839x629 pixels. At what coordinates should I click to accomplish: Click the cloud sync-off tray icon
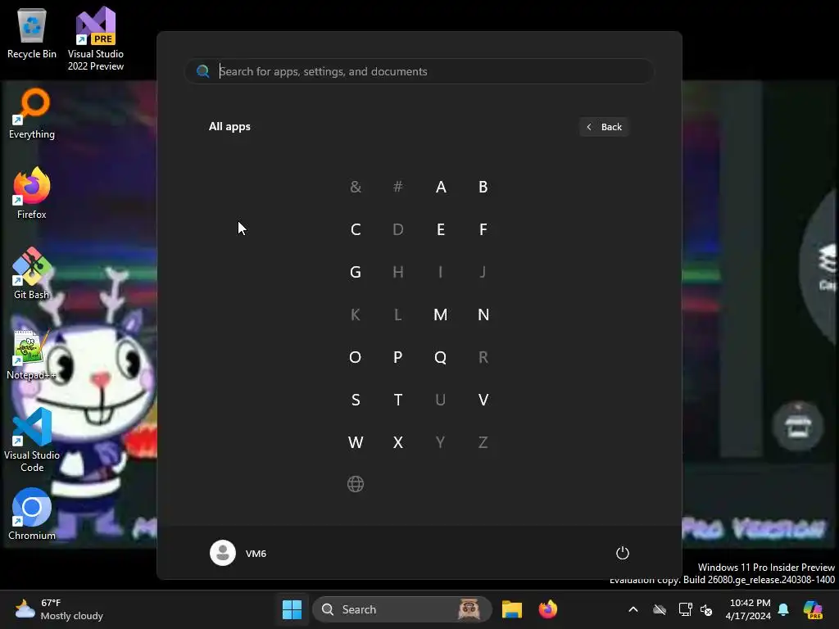point(660,609)
